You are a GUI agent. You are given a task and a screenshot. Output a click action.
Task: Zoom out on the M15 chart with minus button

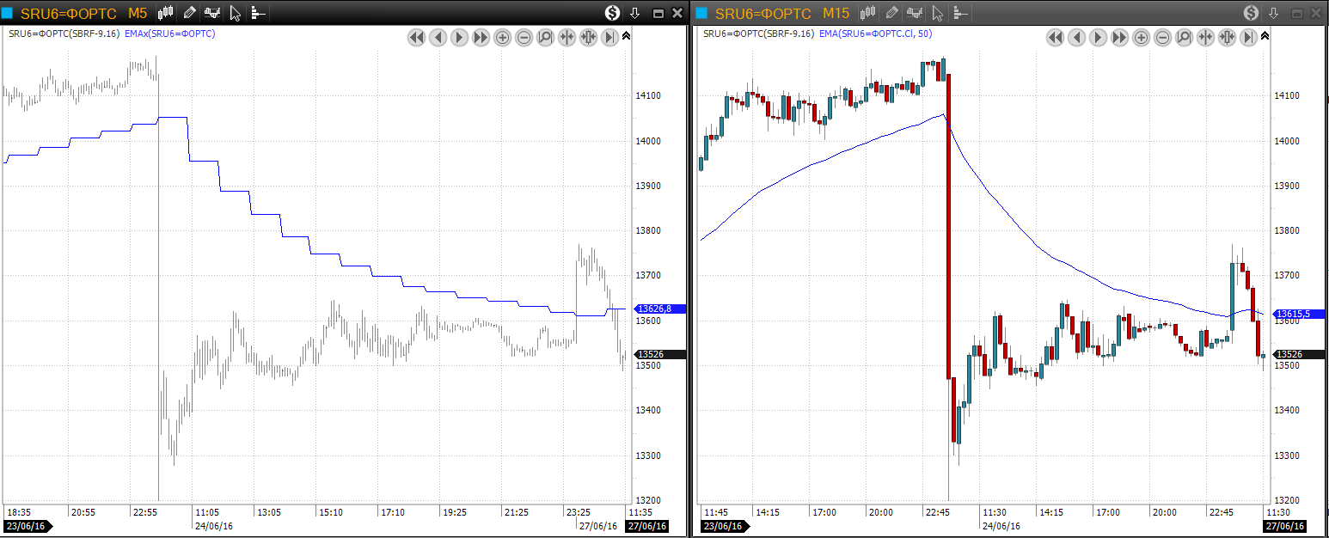coord(1162,38)
